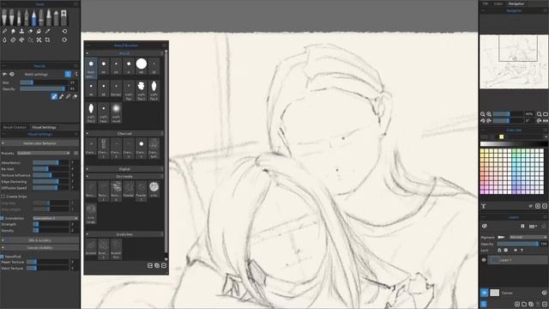Collapse the Watercolor Behavior section
Image resolution: width=549 pixels, height=309 pixels.
pyautogui.click(x=39, y=143)
